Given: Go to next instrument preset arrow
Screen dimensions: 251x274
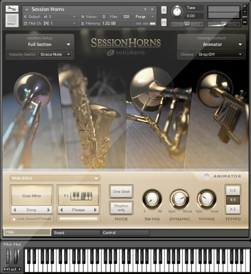Looking at the screenshot, I should click(152, 9).
